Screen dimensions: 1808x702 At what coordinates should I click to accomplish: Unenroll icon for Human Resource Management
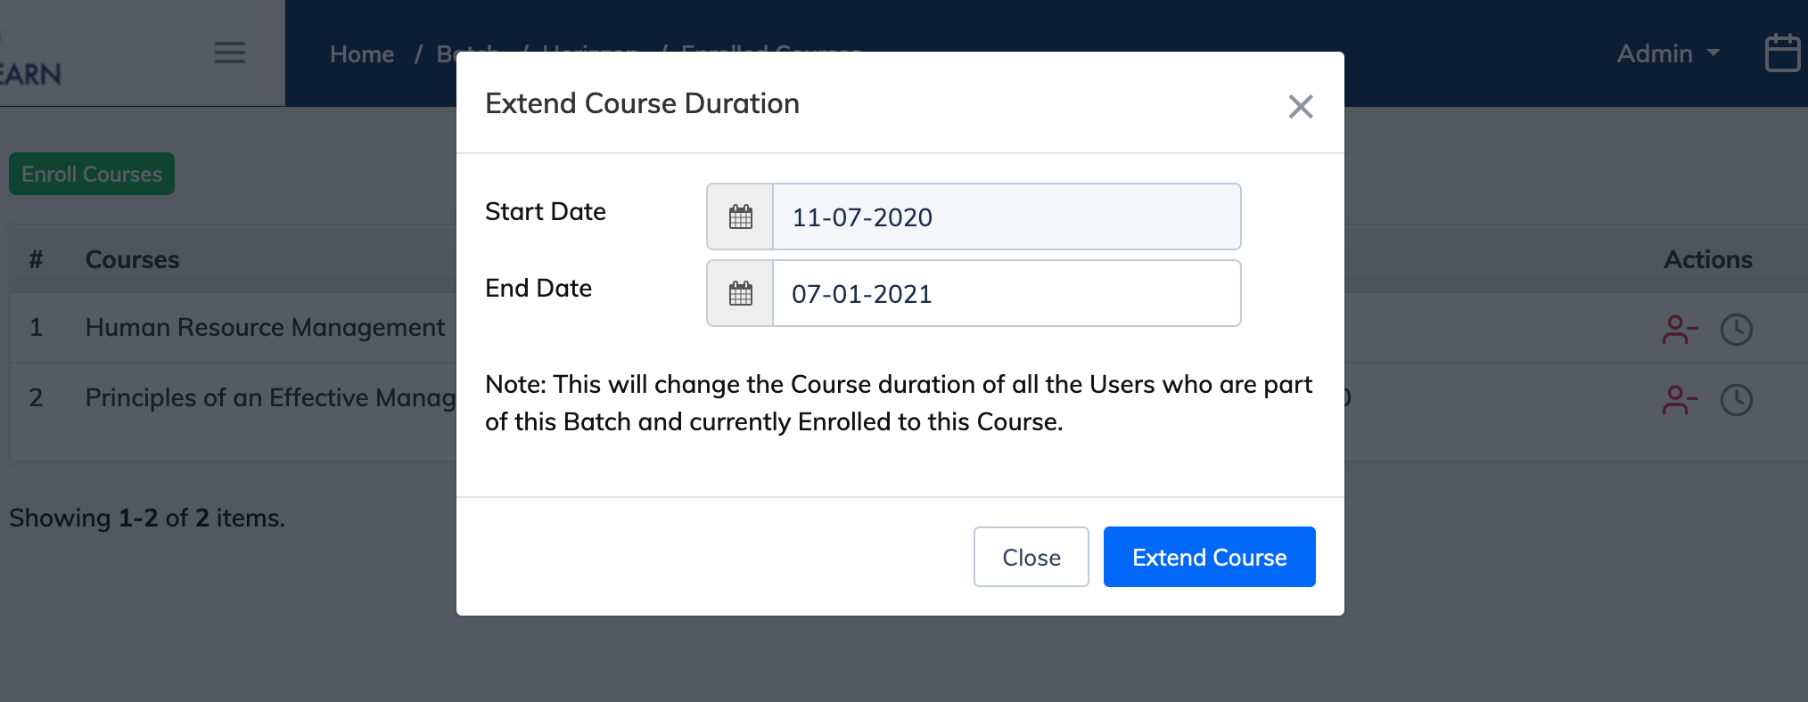(1680, 330)
